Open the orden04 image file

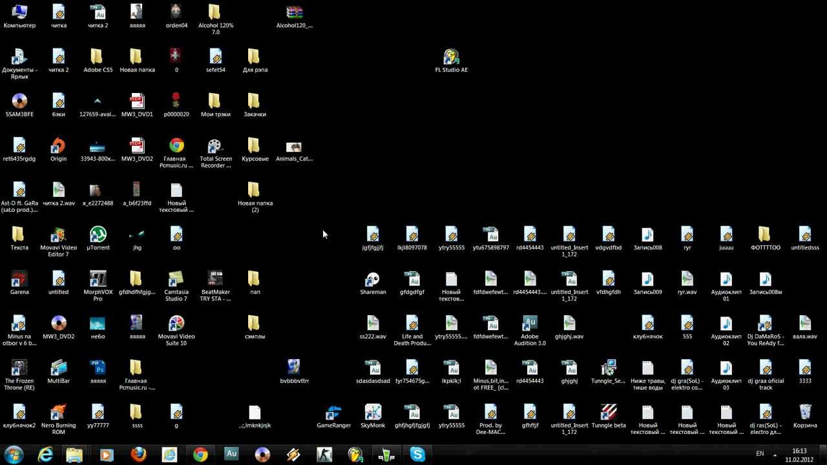[176, 17]
